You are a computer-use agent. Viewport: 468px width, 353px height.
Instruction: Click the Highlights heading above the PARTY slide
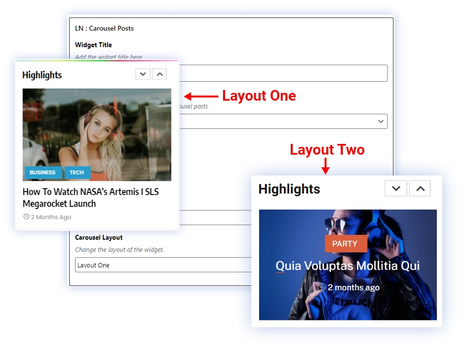click(x=289, y=189)
